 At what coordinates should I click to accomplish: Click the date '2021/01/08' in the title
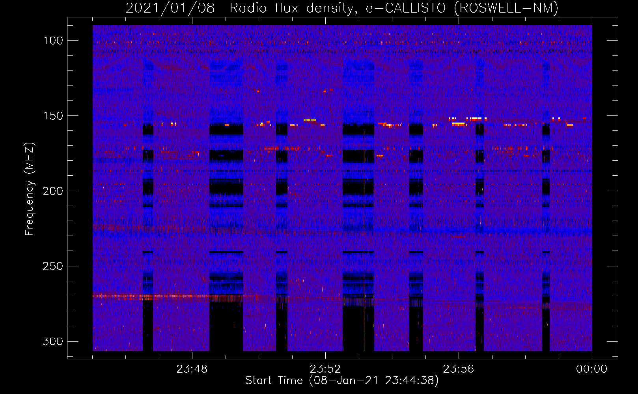170,8
